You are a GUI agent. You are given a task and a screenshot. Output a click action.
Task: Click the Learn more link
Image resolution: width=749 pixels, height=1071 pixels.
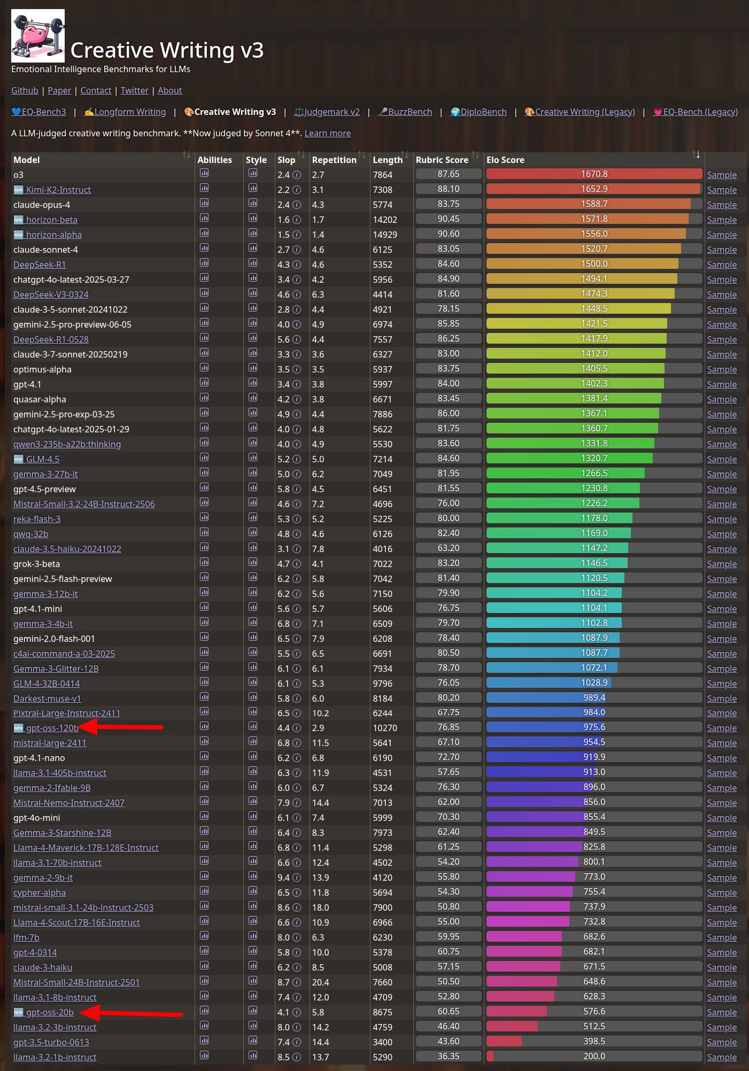coord(328,133)
